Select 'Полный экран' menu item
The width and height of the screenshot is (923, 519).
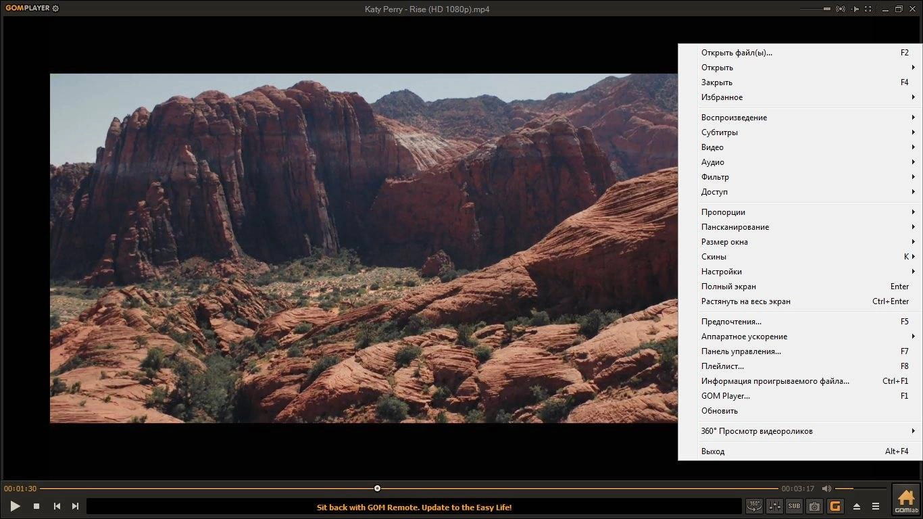801,286
